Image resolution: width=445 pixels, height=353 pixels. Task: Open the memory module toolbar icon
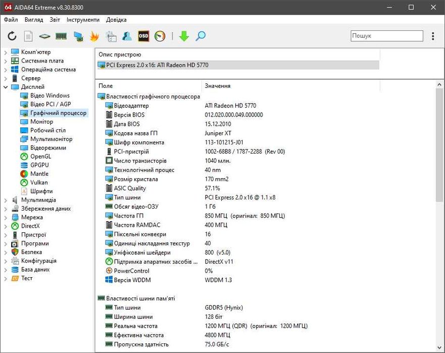tap(61, 36)
